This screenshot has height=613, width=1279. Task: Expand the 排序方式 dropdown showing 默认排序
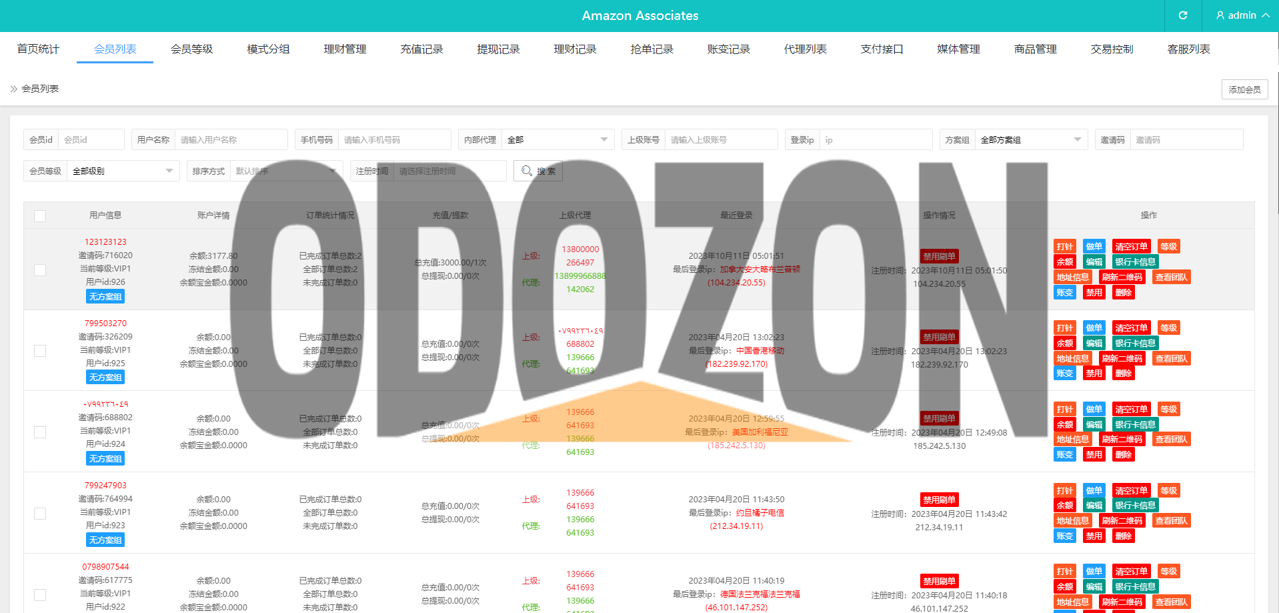287,171
